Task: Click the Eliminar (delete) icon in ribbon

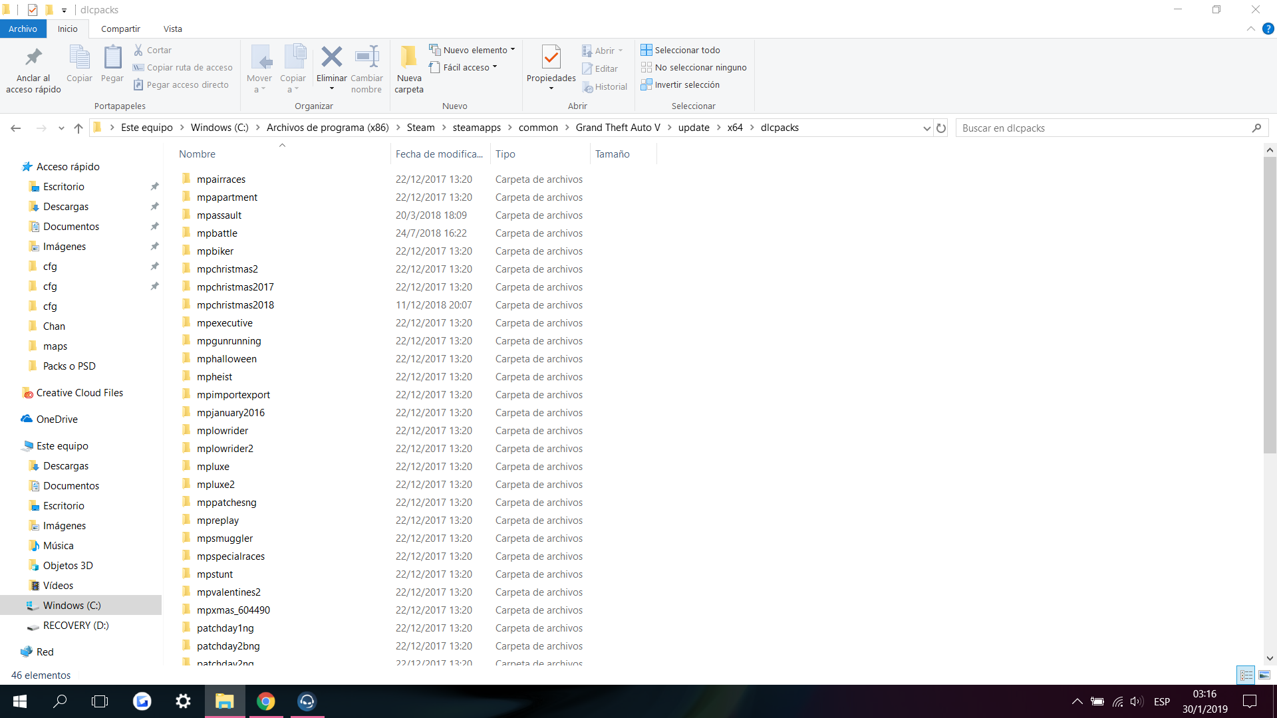Action: point(331,58)
